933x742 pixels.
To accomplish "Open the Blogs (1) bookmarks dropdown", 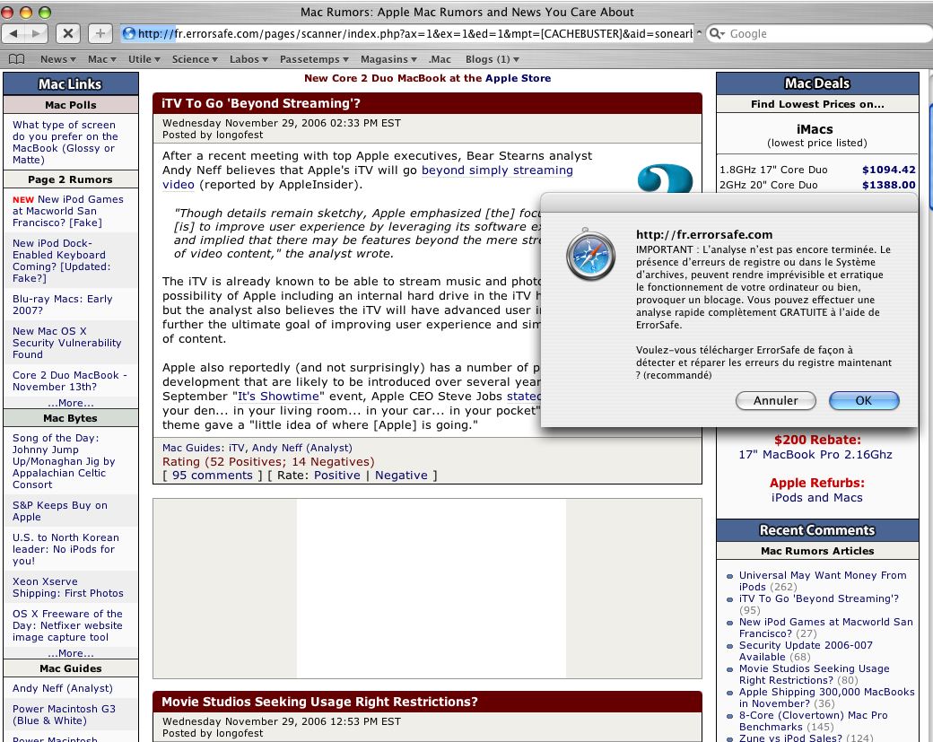I will pyautogui.click(x=493, y=59).
